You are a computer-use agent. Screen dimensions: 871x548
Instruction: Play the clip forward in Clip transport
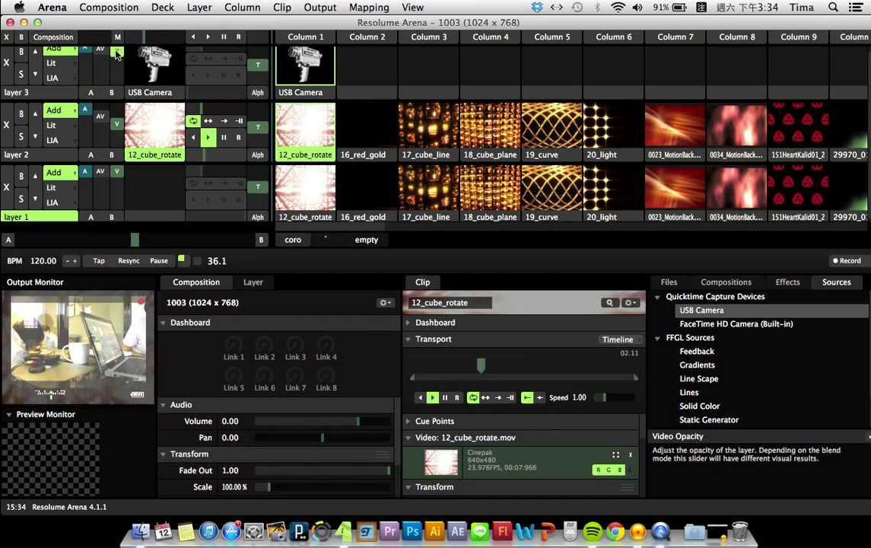point(432,397)
